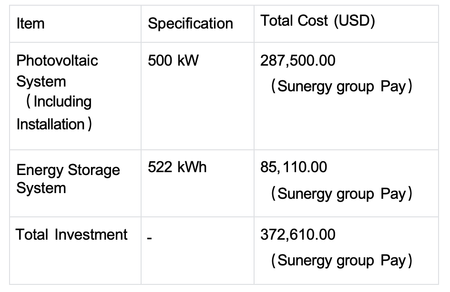Click "Sunergy group Pay" under 372,610.00
Viewport: 450px width, 292px height.
pyautogui.click(x=341, y=261)
